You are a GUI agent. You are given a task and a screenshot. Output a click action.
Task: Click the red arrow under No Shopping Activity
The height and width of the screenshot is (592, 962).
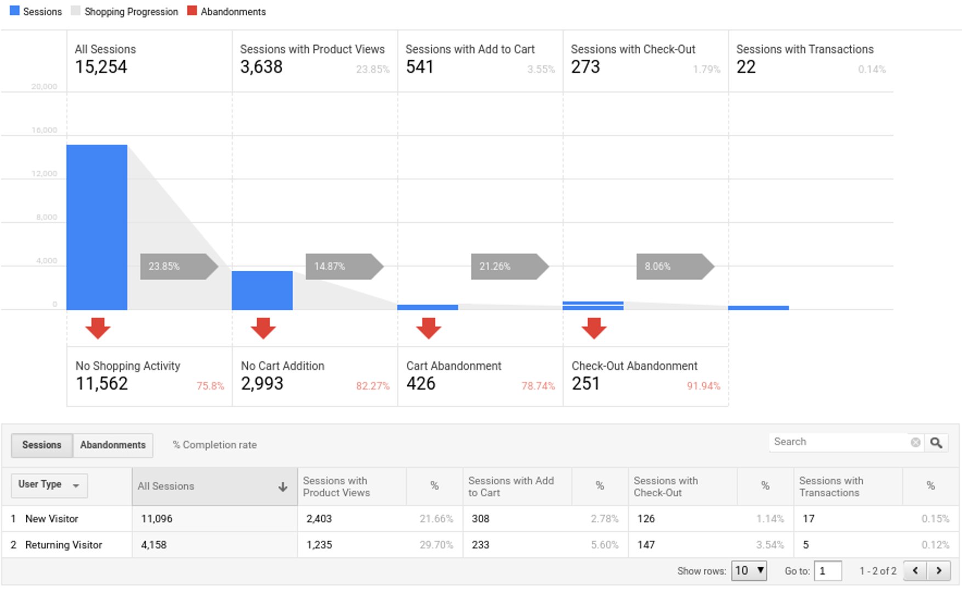point(99,328)
